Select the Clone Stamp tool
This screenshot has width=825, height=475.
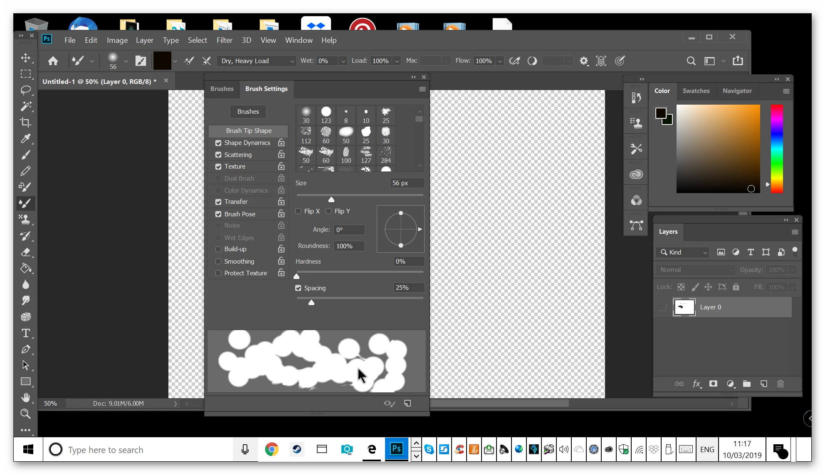25,219
